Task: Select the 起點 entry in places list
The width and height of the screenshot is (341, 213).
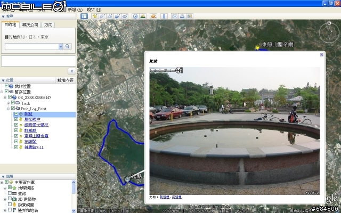Action: click(x=28, y=113)
